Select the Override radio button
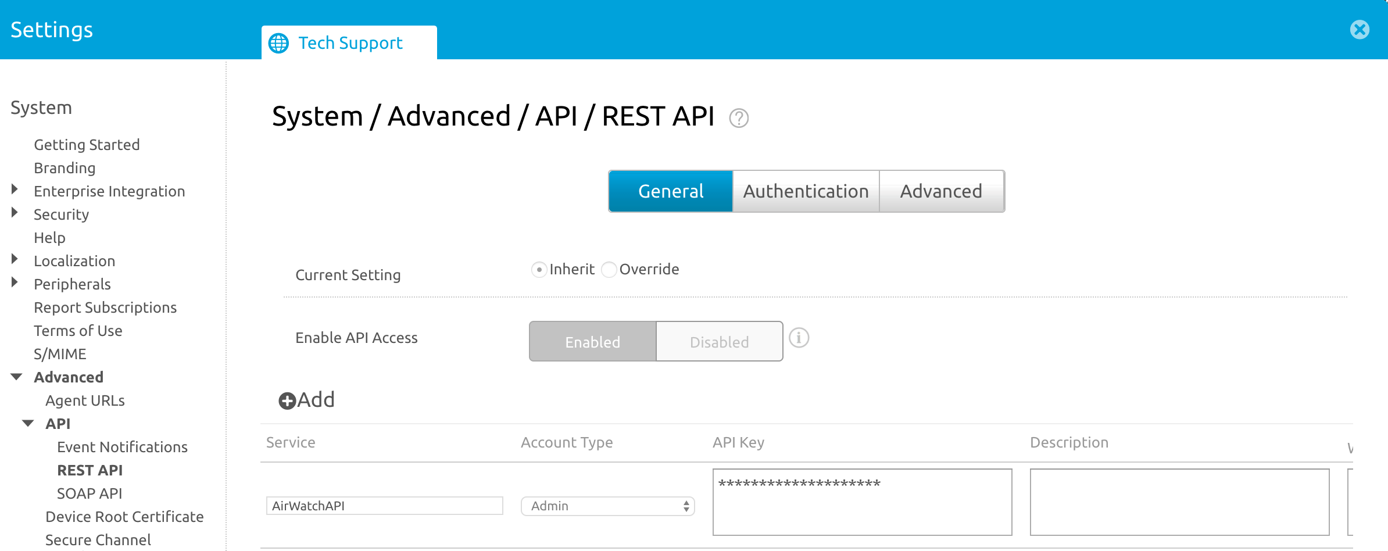This screenshot has height=551, width=1388. pyautogui.click(x=609, y=270)
